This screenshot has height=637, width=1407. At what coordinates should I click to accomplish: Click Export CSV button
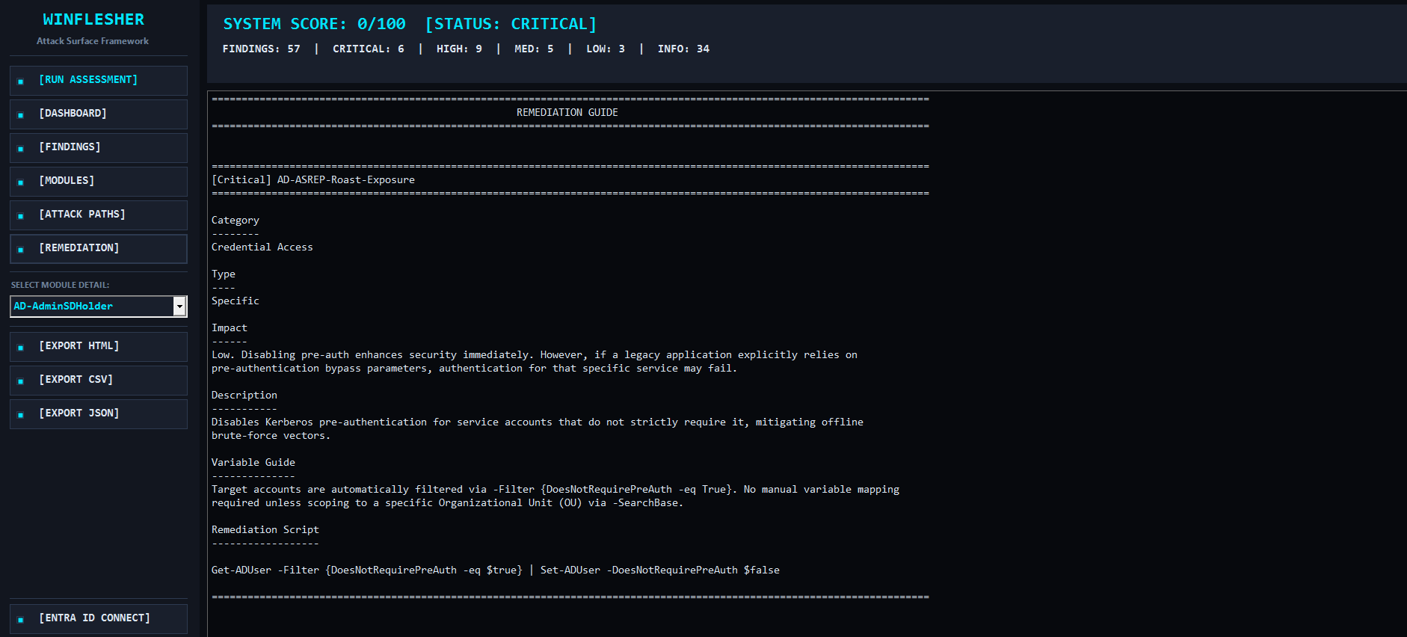coord(99,380)
